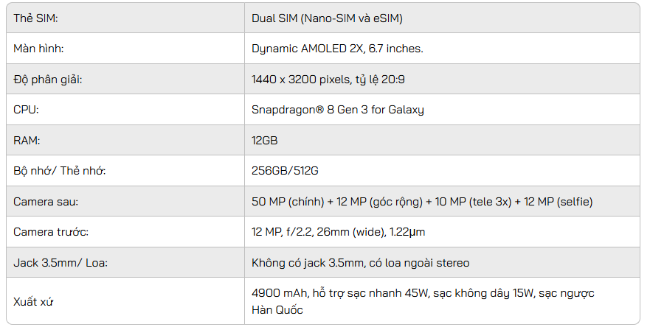Select the "Snapdragon® 8 Gen 3 for Galaxy" text
This screenshot has width=650, height=327.
tap(337, 110)
